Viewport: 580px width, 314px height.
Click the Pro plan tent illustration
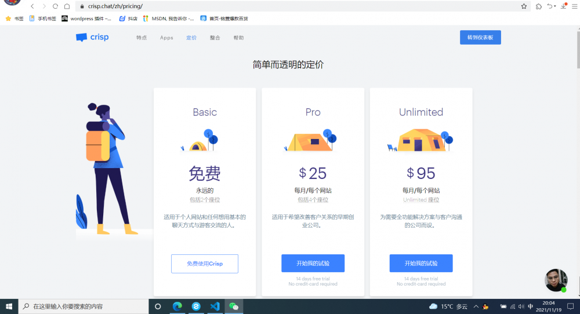pos(310,140)
